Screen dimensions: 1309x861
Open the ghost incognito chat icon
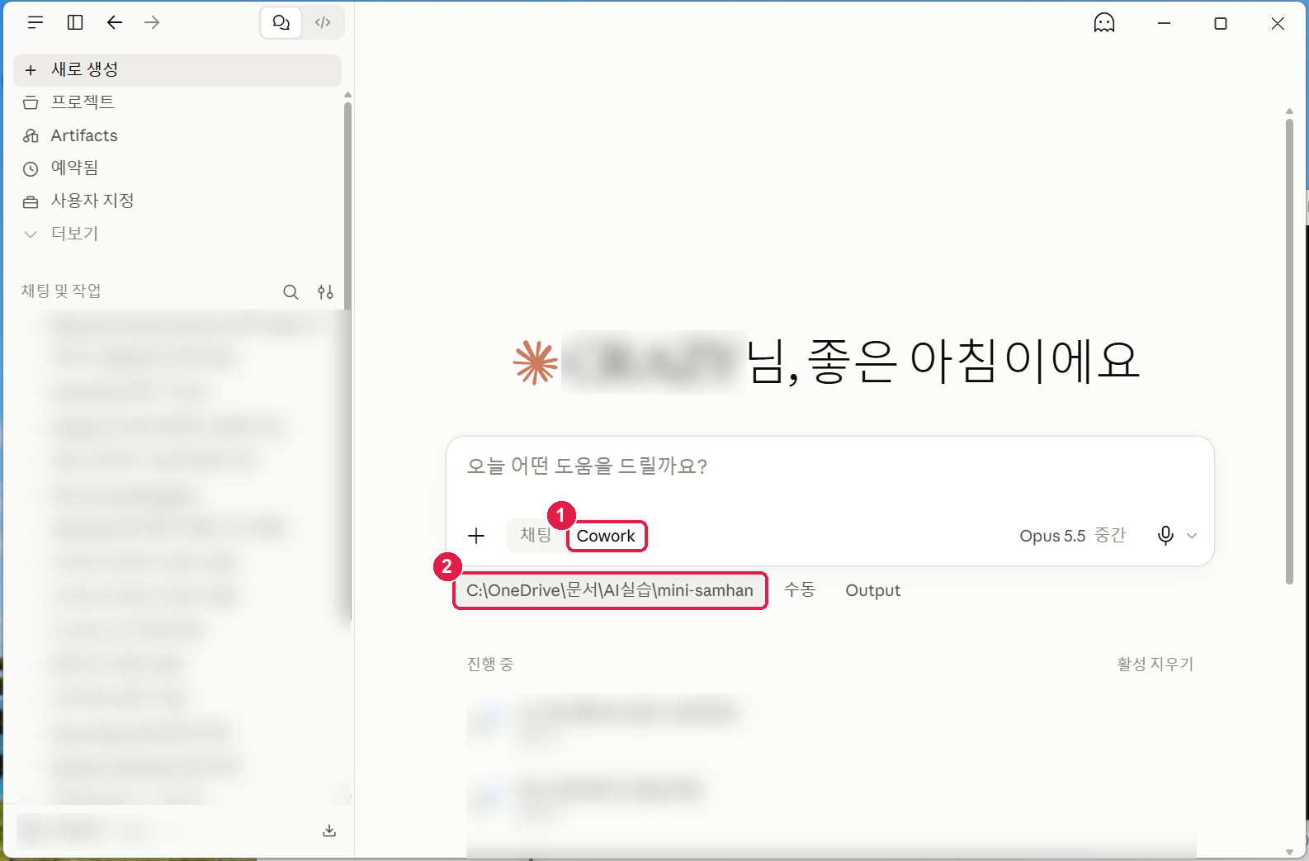pyautogui.click(x=1104, y=23)
